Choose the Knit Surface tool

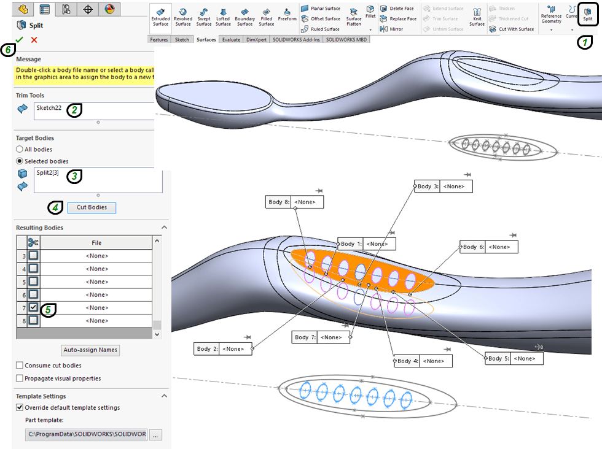point(477,16)
